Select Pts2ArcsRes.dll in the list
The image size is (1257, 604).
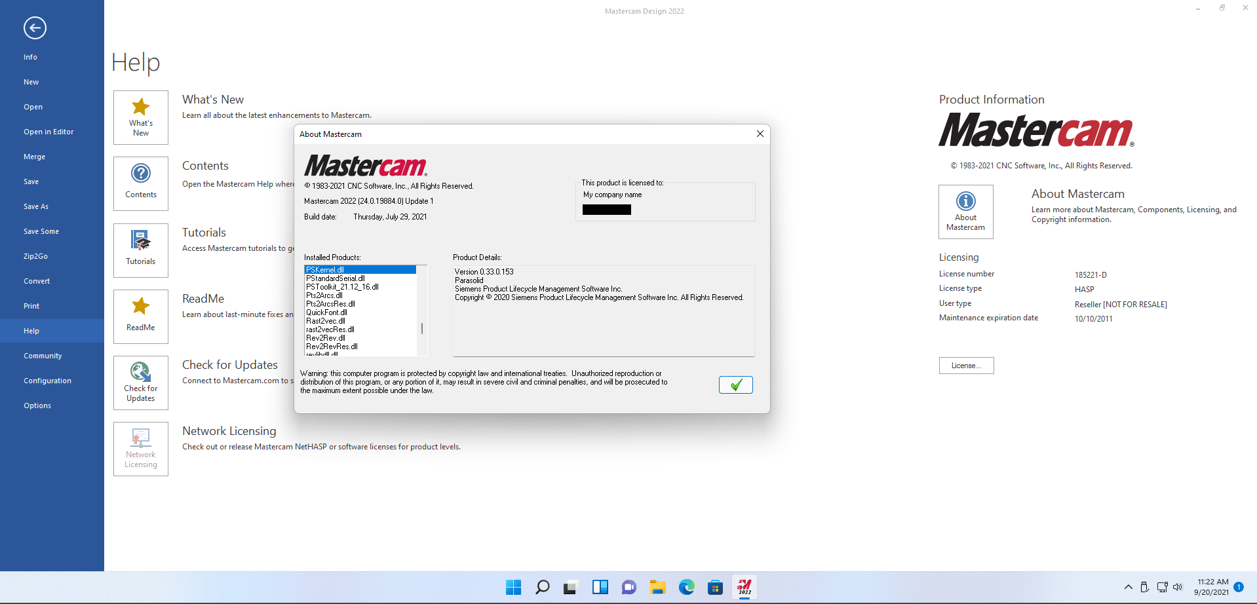360,304
